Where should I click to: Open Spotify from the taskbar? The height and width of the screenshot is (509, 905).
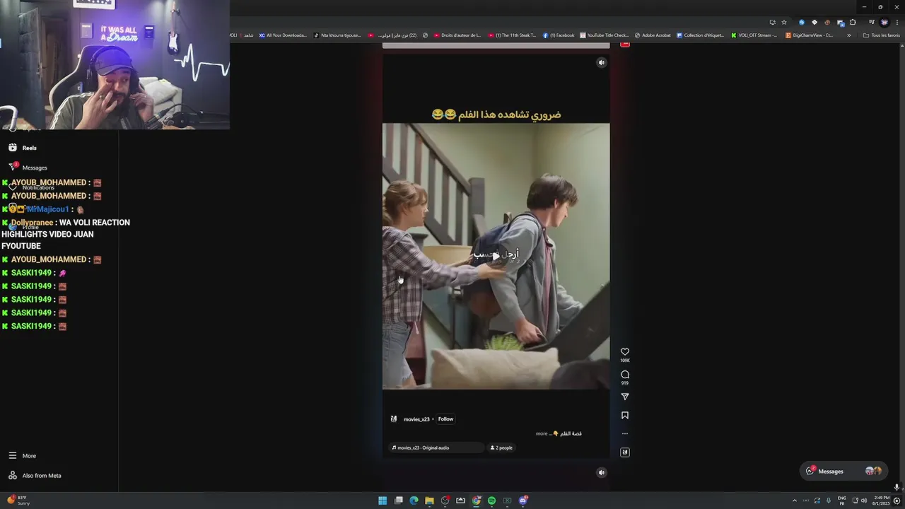491,501
